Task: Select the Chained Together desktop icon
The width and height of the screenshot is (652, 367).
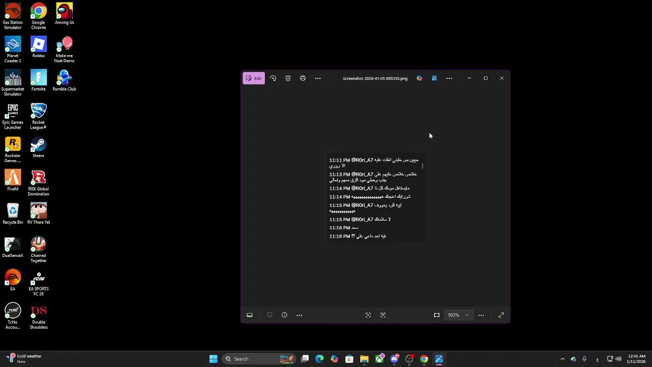Action: pyautogui.click(x=38, y=249)
